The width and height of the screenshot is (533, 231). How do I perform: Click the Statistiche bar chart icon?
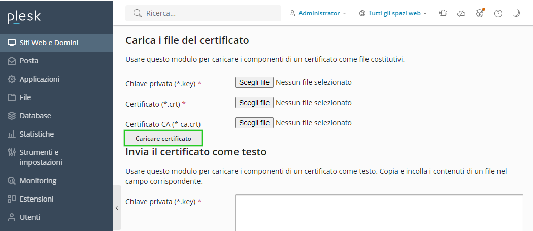(x=12, y=134)
